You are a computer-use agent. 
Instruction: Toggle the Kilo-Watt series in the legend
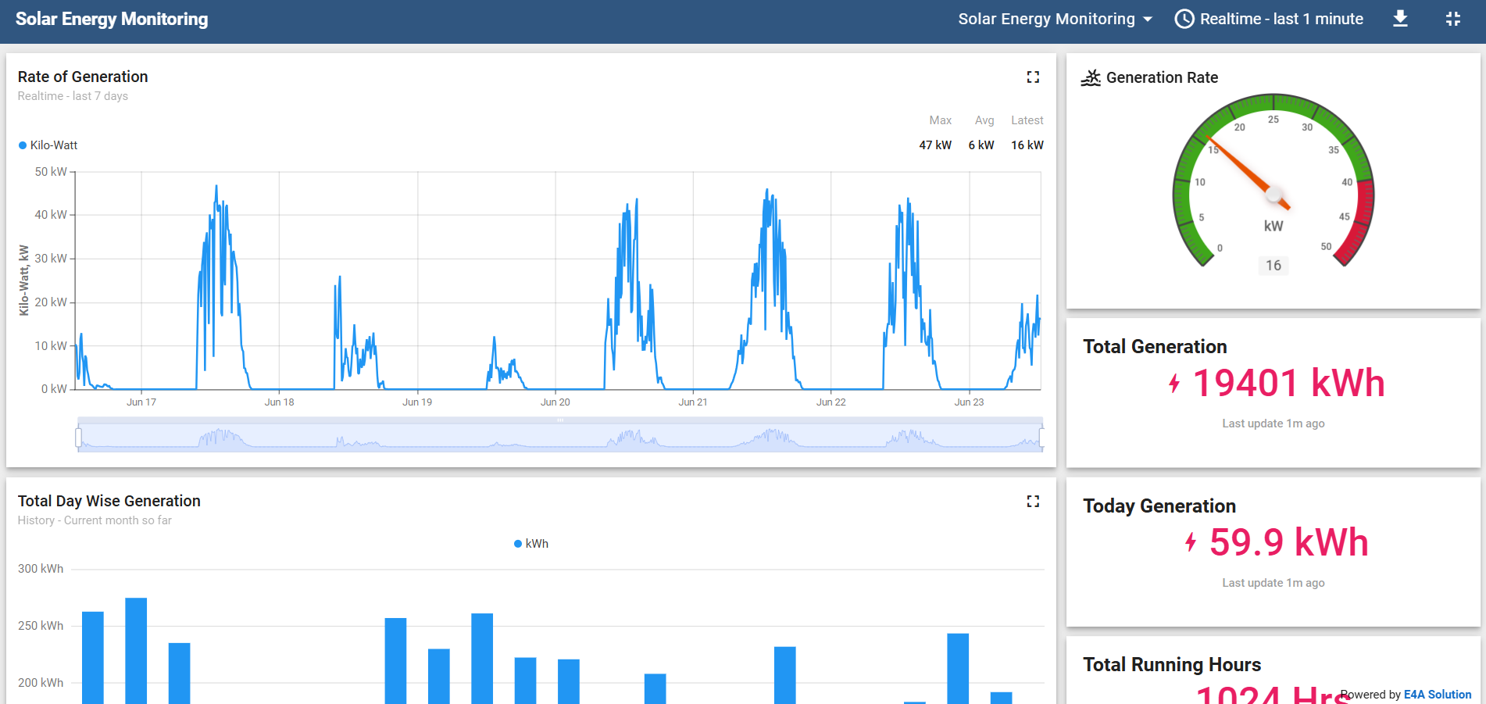48,145
